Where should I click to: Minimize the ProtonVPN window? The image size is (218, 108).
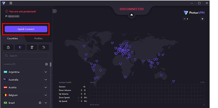(x=192, y=3)
